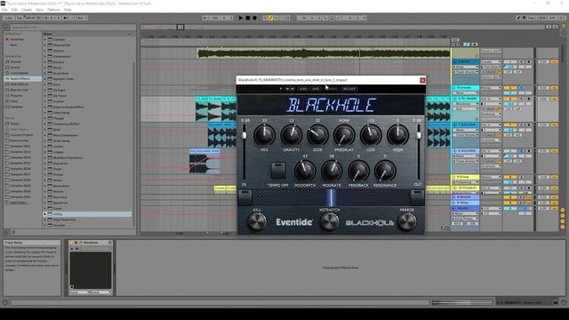Click LOAD in the Blackhole preset bar
Image resolution: width=569 pixels, height=320 pixels.
click(302, 89)
